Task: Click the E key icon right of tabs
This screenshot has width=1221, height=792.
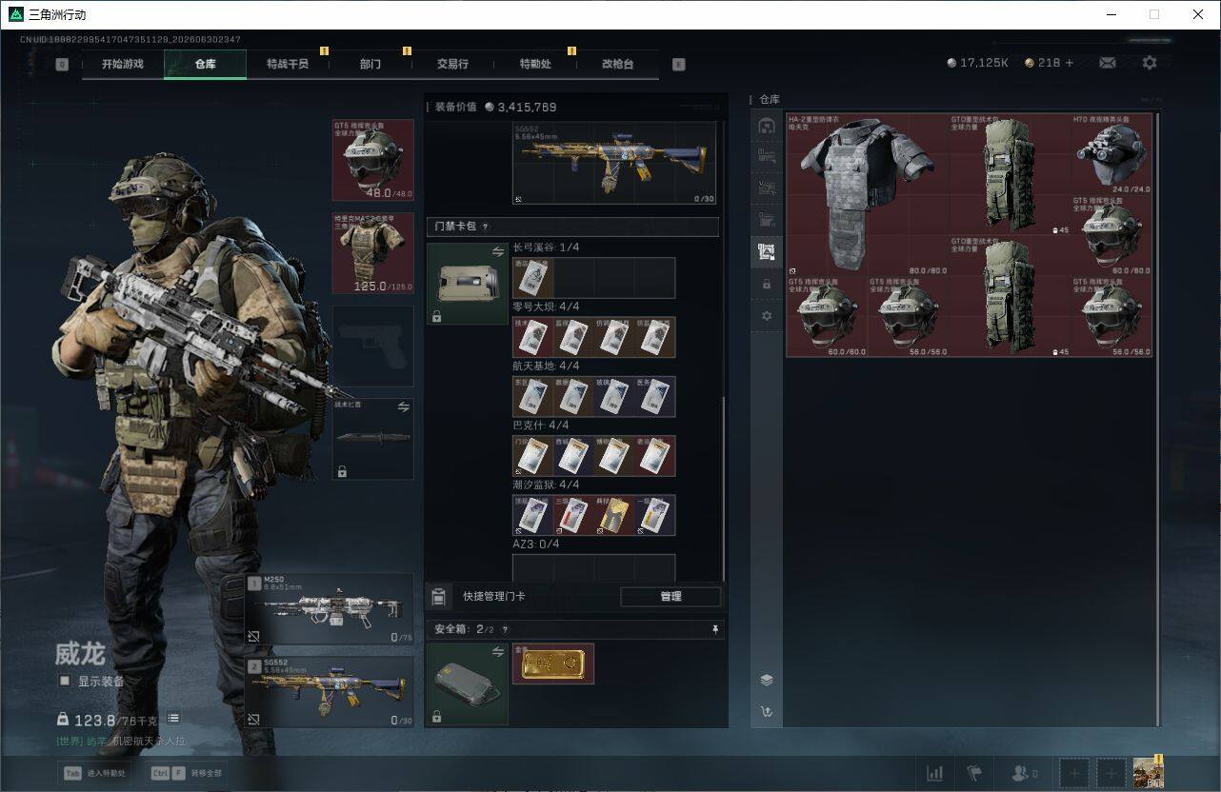Action: pos(678,65)
